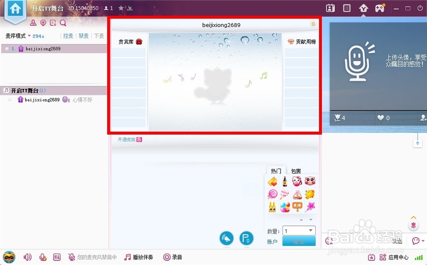Screen dimensions: 427x265
Task: Click the flower count 4 on profile card
Action: point(339,118)
